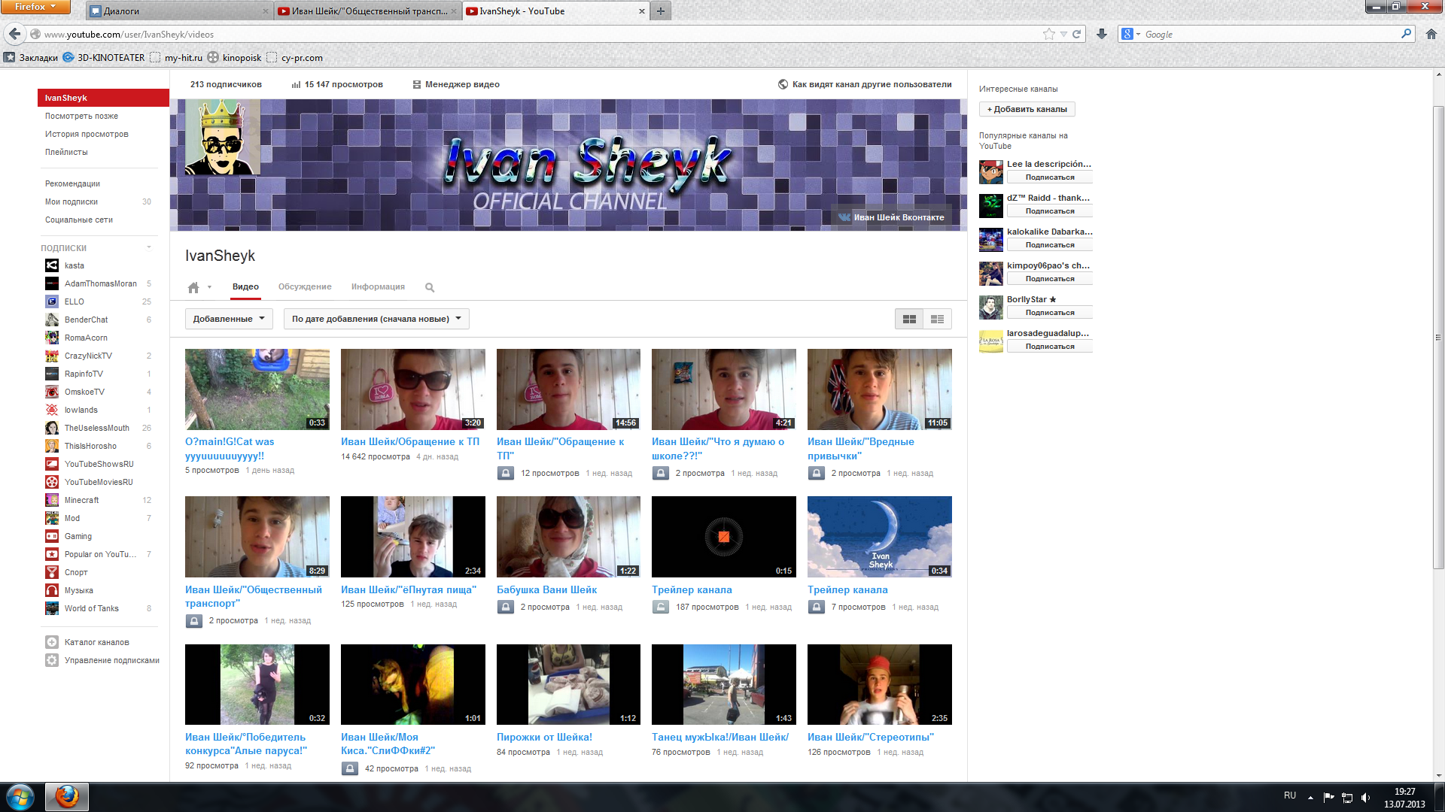Viewport: 1445px width, 812px height.
Task: Click the Спорт category icon
Action: click(x=52, y=572)
